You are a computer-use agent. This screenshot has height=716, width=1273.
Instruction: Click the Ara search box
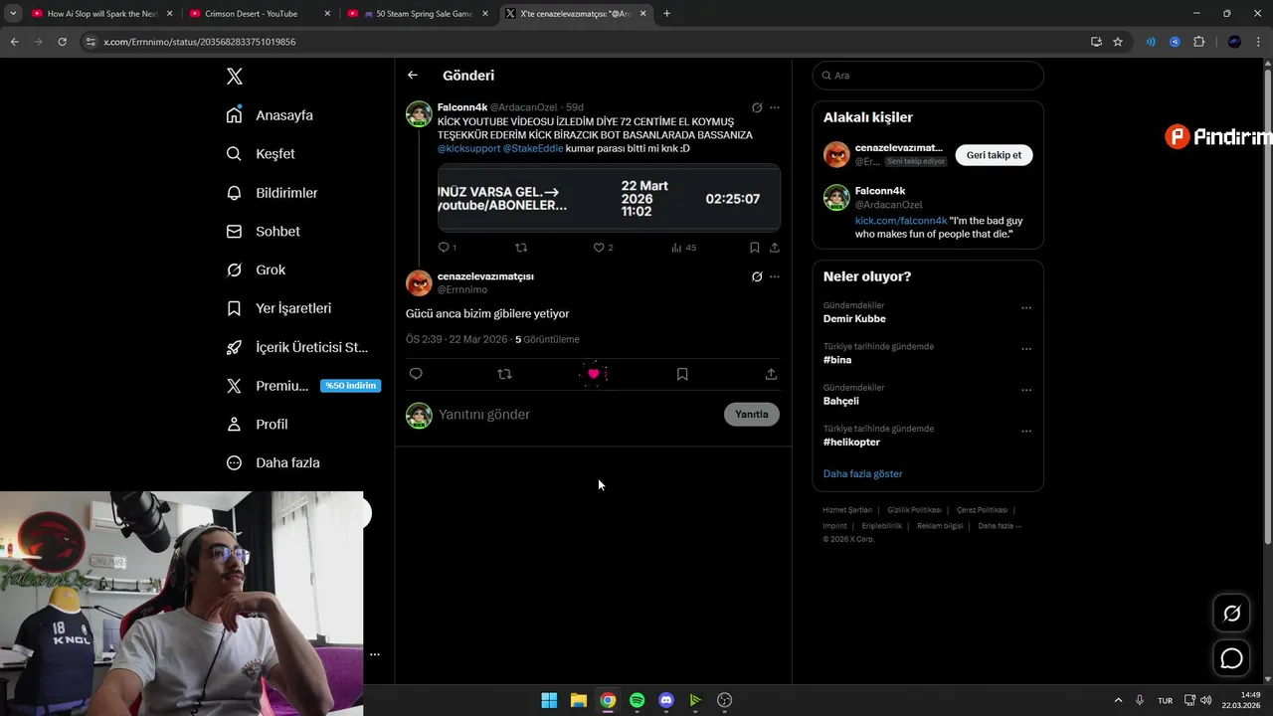[x=928, y=76]
